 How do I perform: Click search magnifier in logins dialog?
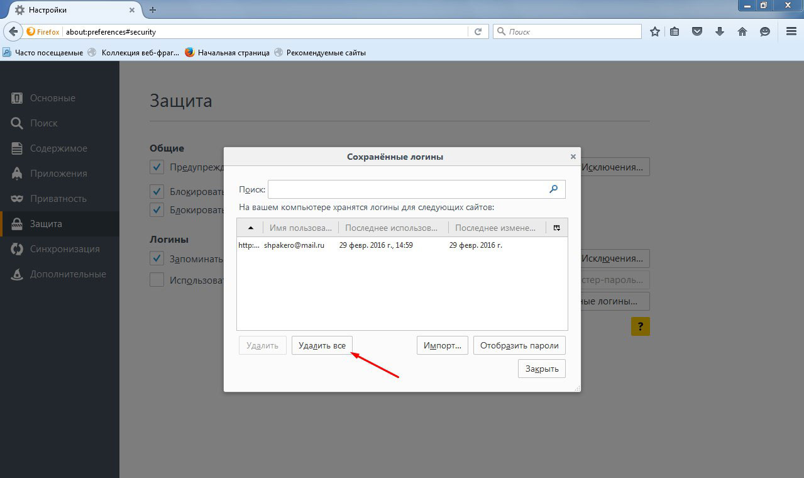pyautogui.click(x=554, y=189)
